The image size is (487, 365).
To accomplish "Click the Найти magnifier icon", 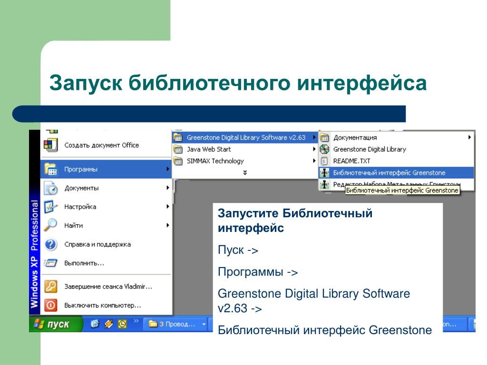I will tap(50, 225).
